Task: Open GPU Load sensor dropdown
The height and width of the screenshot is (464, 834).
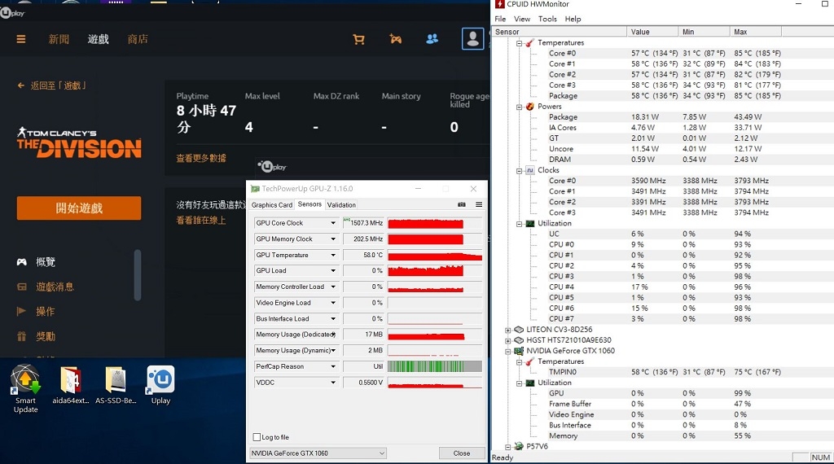Action: click(333, 270)
